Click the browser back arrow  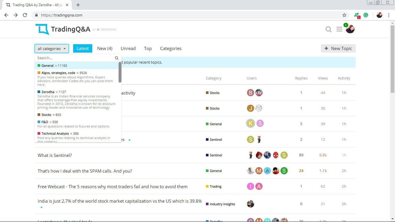point(6,15)
